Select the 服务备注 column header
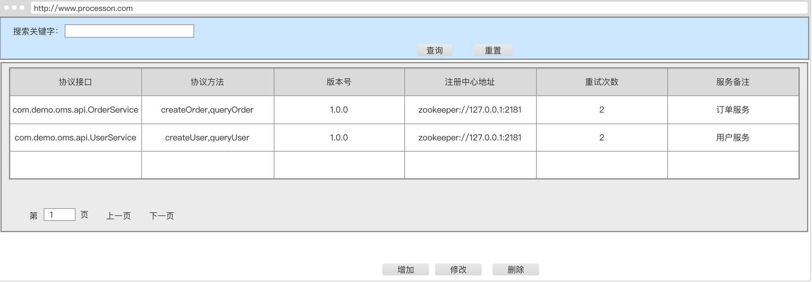The height and width of the screenshot is (282, 812). point(732,82)
